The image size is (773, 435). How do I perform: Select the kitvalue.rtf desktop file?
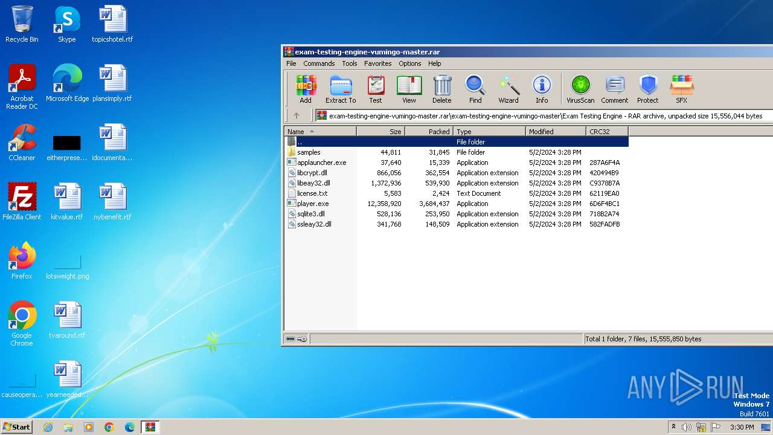pyautogui.click(x=67, y=202)
